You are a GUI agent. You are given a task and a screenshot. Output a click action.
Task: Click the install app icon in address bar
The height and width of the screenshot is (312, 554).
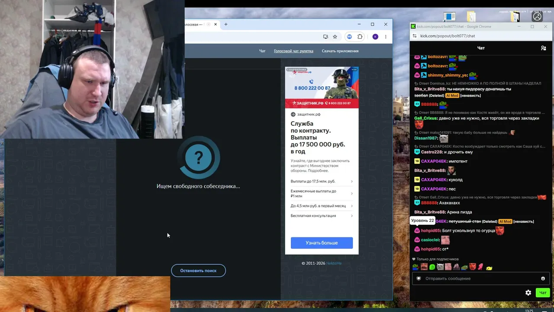point(325,37)
